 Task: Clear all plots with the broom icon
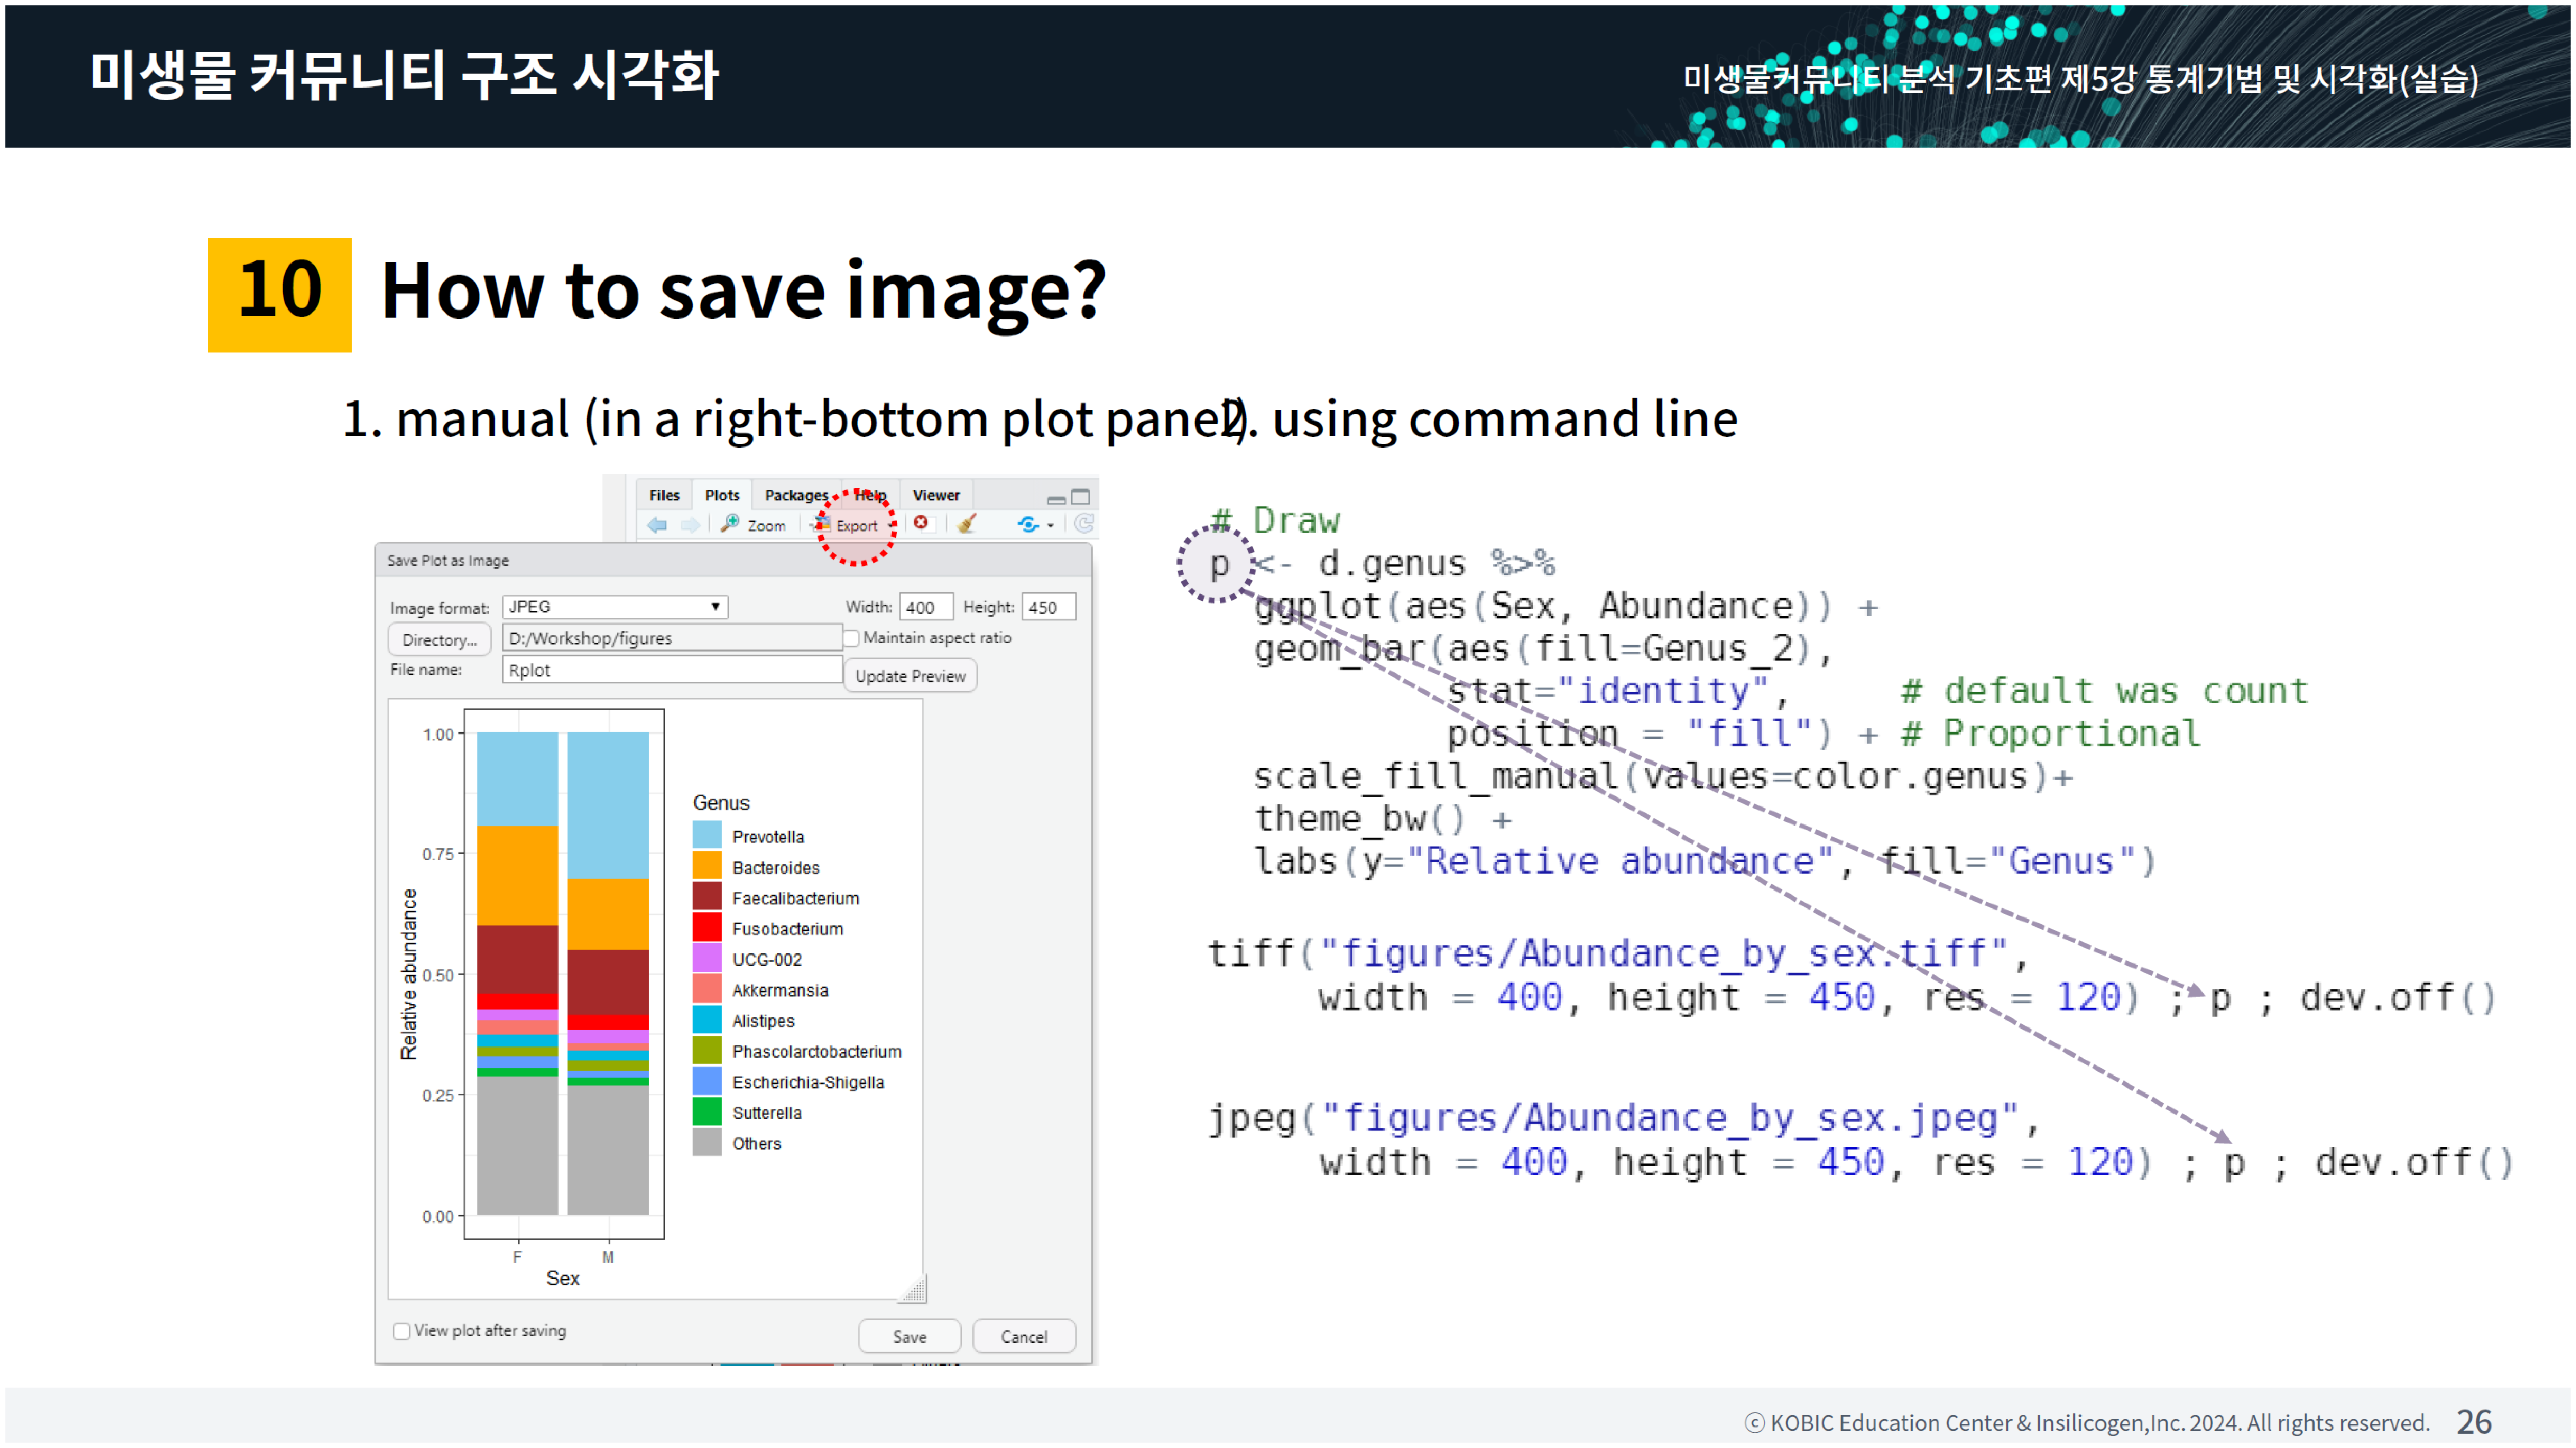pos(966,524)
